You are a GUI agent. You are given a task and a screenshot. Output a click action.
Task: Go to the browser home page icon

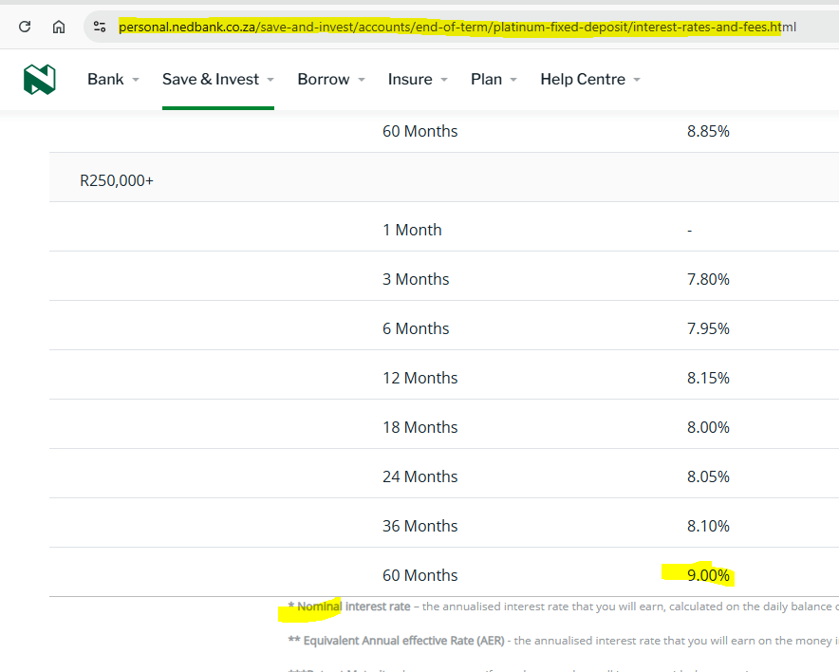(x=59, y=27)
